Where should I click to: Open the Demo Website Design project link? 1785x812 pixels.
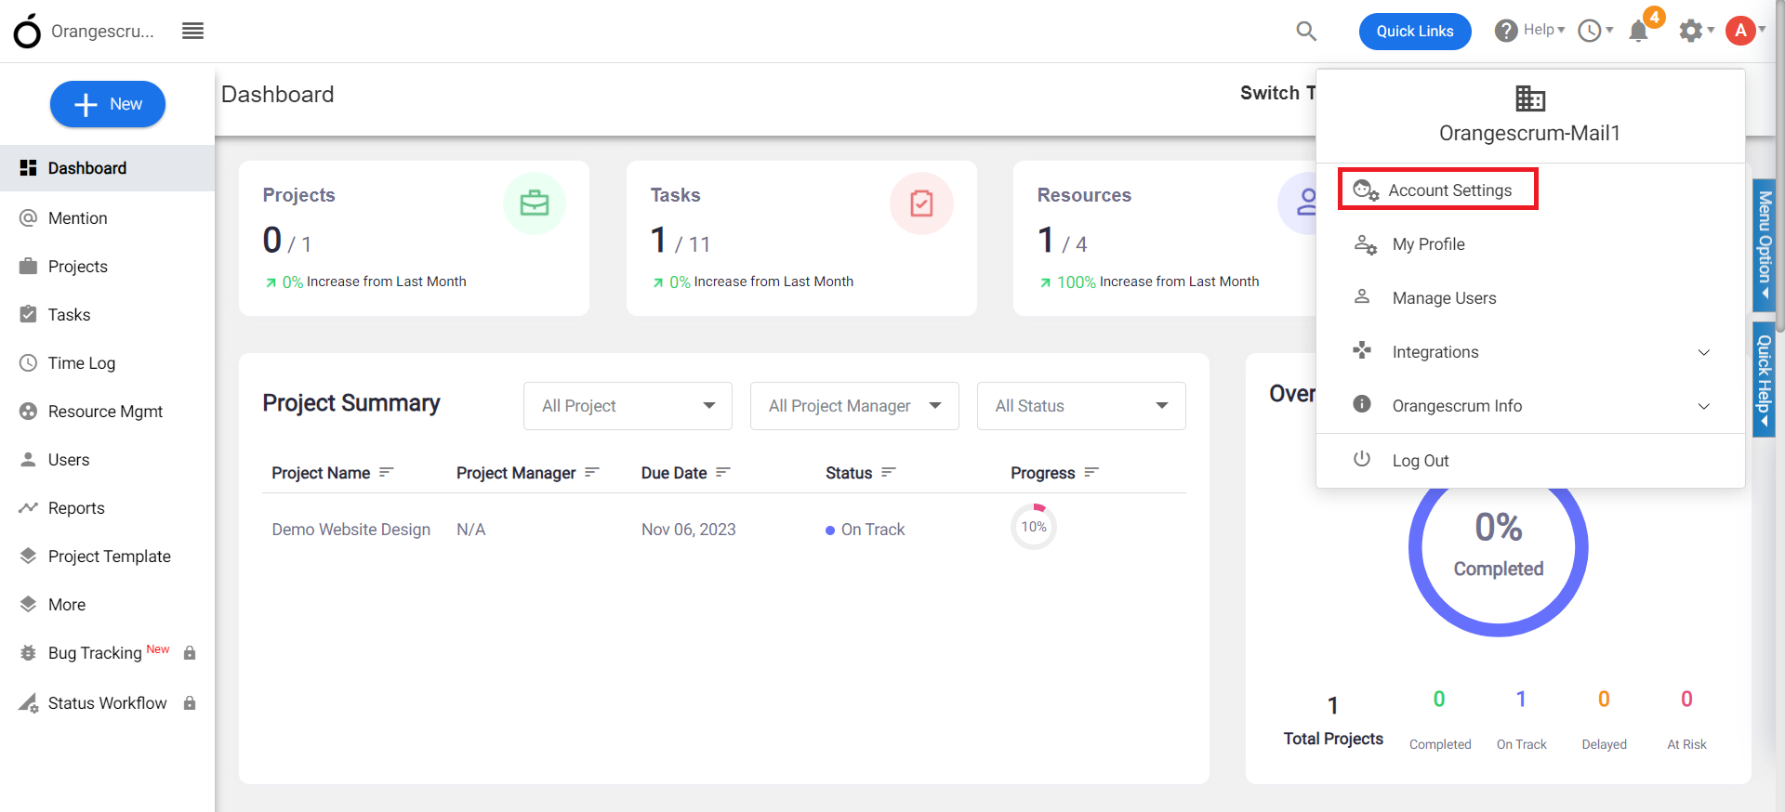point(350,530)
